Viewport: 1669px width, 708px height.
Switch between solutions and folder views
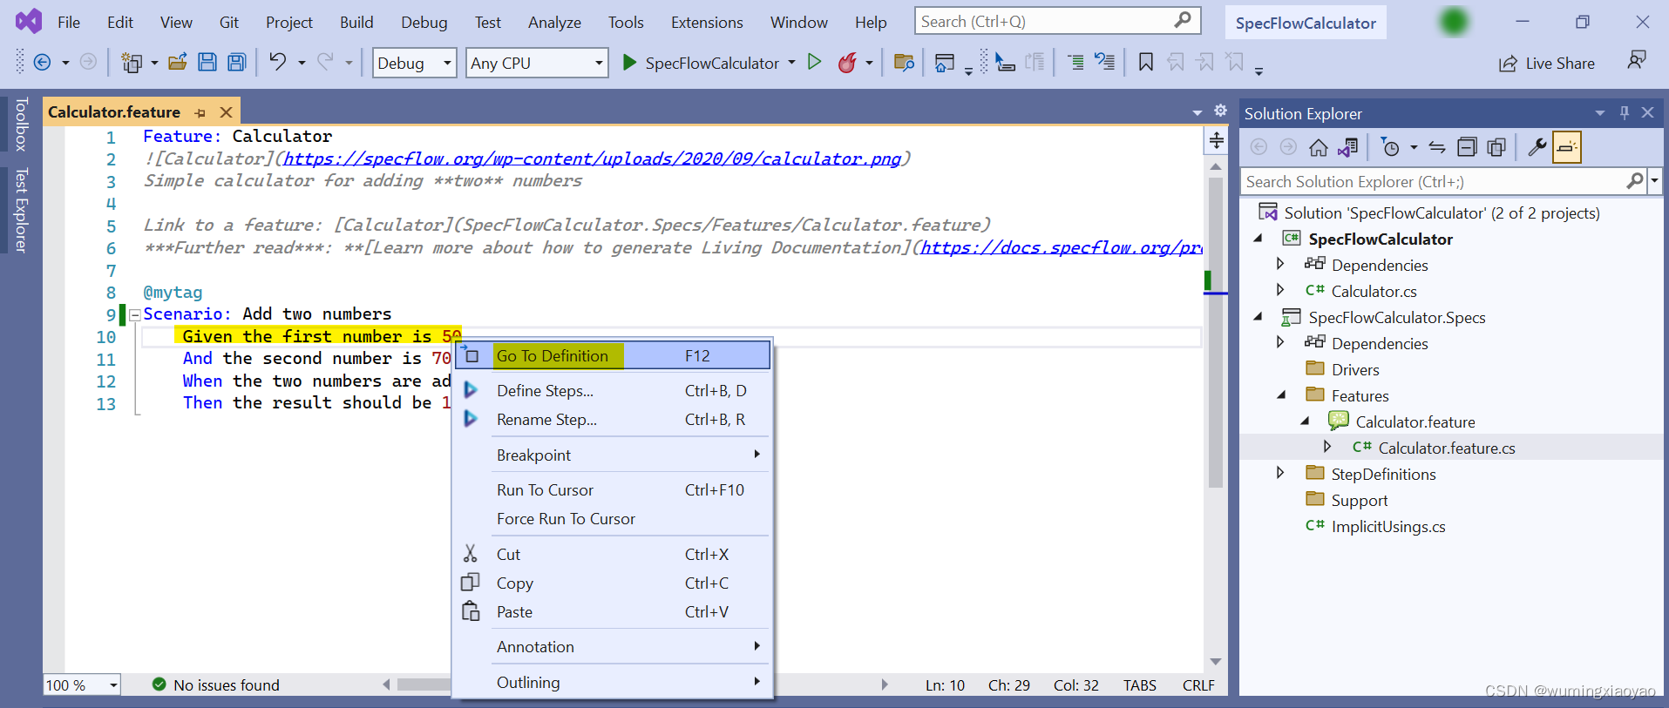(1348, 147)
